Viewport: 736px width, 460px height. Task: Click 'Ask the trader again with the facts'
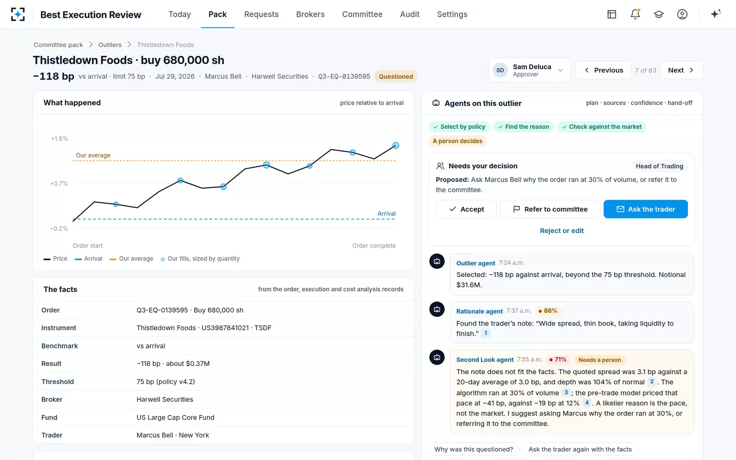[x=580, y=449]
